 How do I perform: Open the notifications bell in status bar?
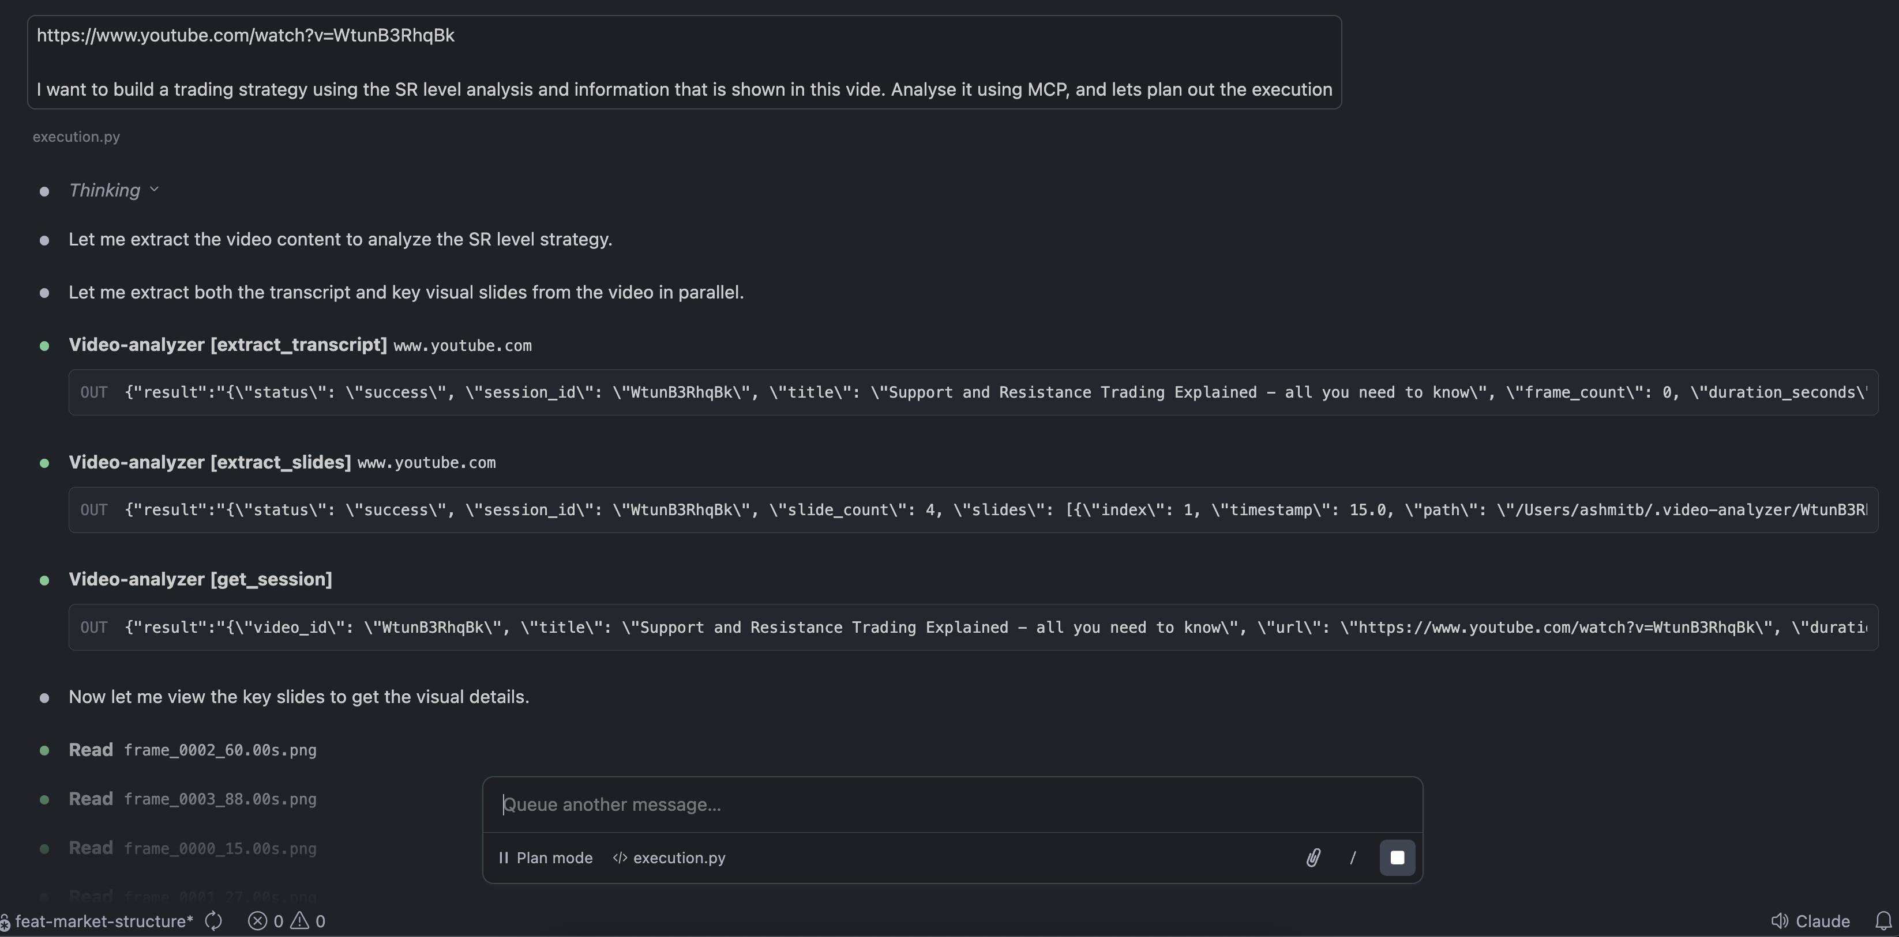(x=1883, y=921)
